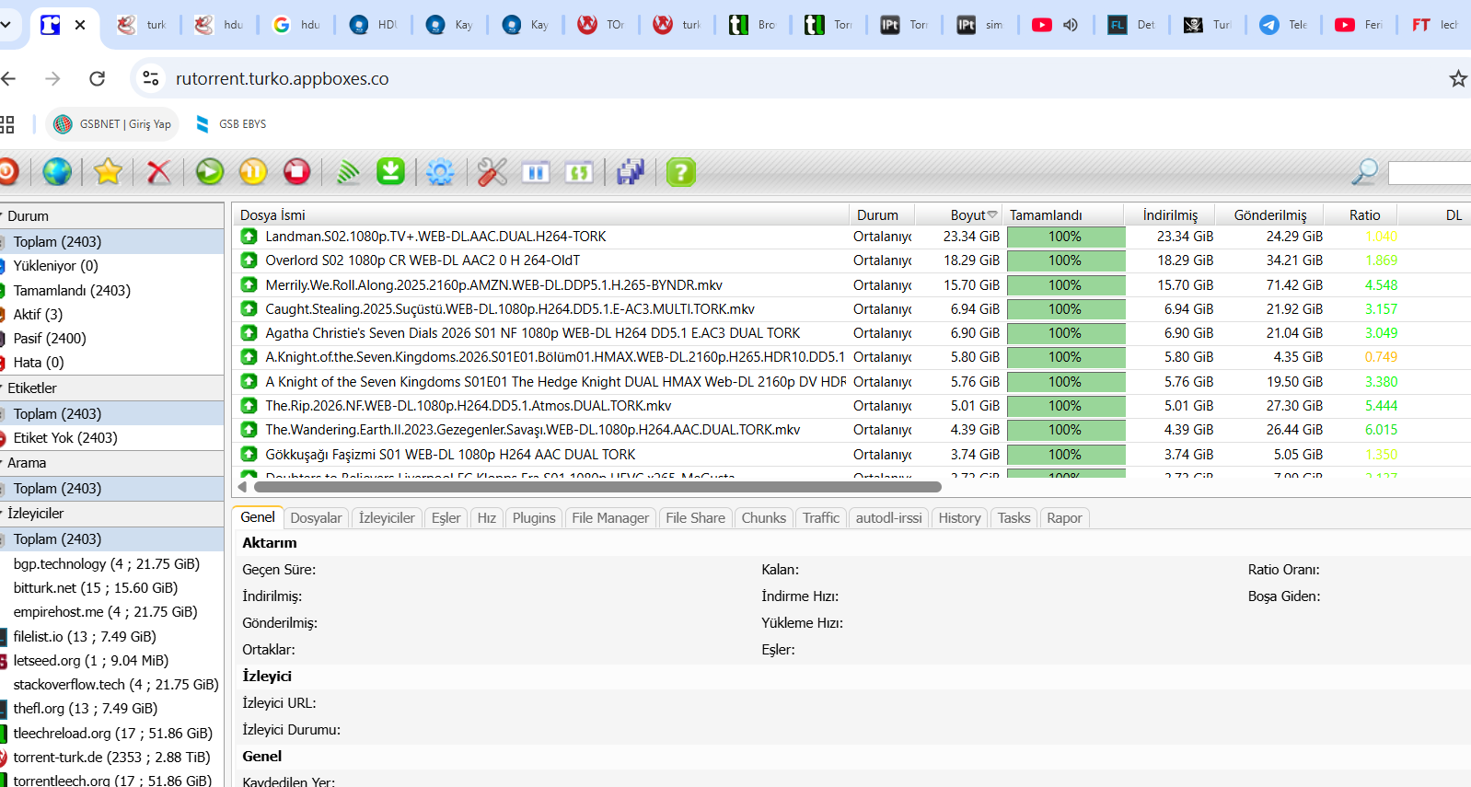
Task: Collapse the İzleyiciler section header
Action: pyautogui.click(x=35, y=514)
